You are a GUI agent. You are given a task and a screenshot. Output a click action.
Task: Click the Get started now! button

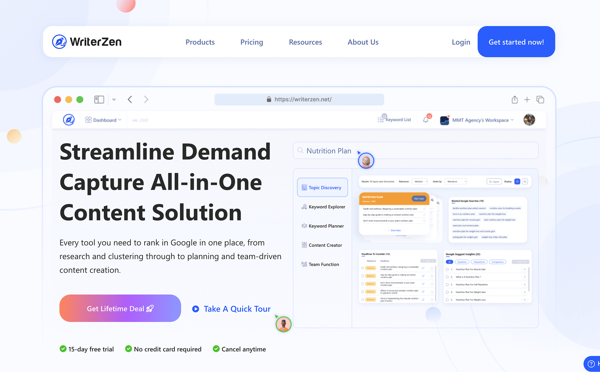coord(516,42)
